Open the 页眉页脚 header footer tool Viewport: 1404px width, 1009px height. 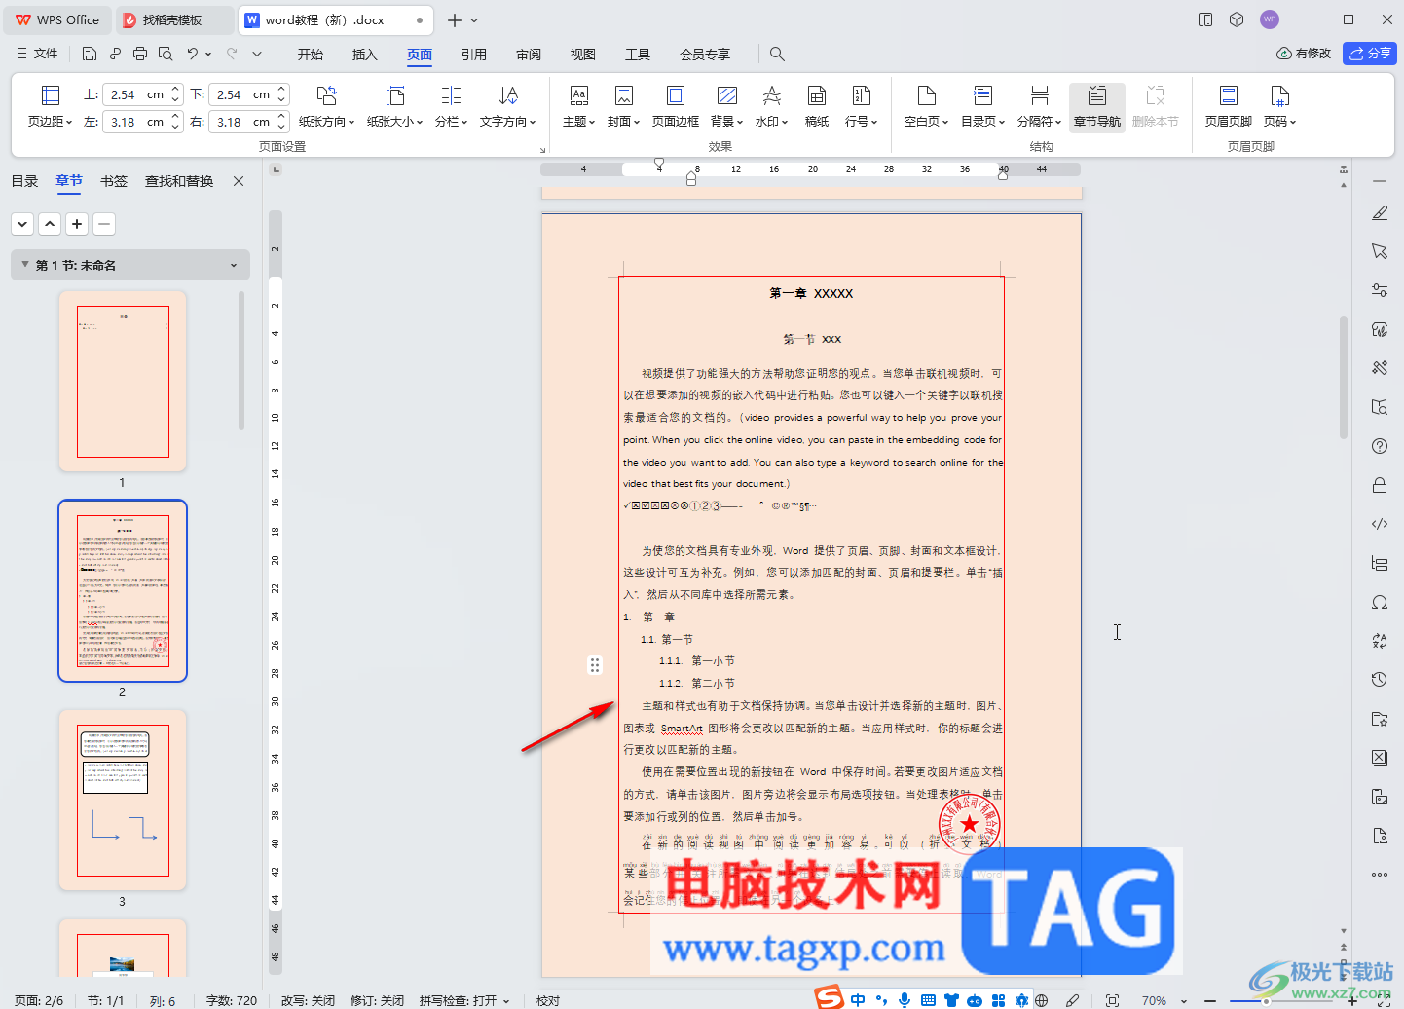pyautogui.click(x=1228, y=106)
